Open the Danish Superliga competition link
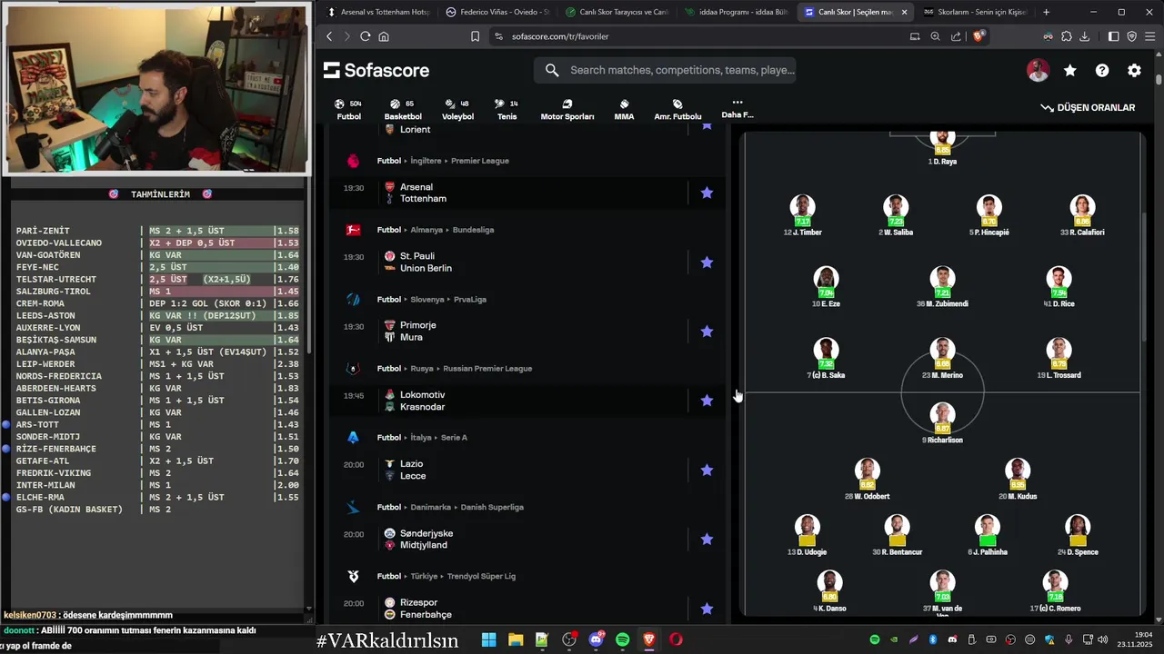 (492, 507)
